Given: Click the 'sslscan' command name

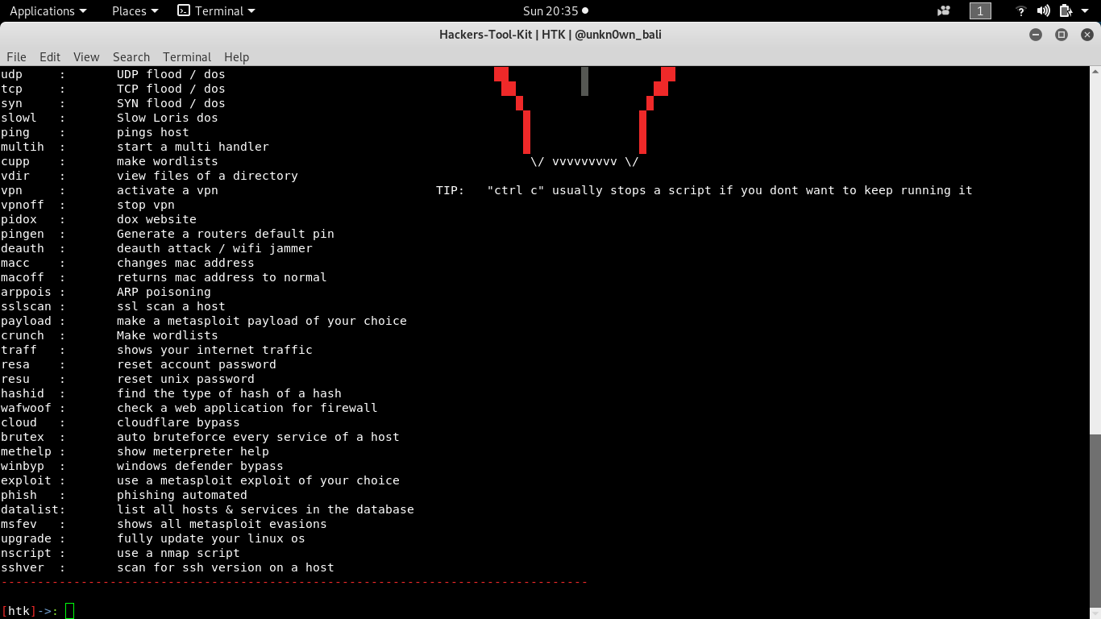Looking at the screenshot, I should click(x=26, y=306).
